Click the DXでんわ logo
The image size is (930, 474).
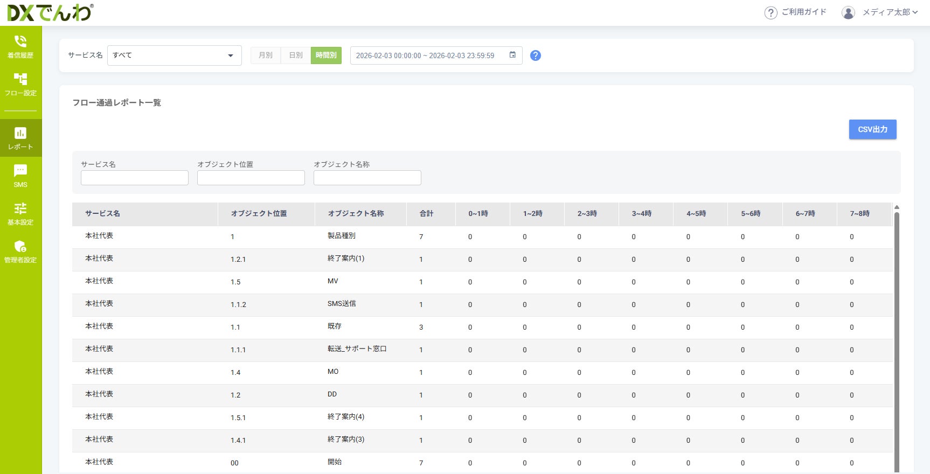coord(50,12)
